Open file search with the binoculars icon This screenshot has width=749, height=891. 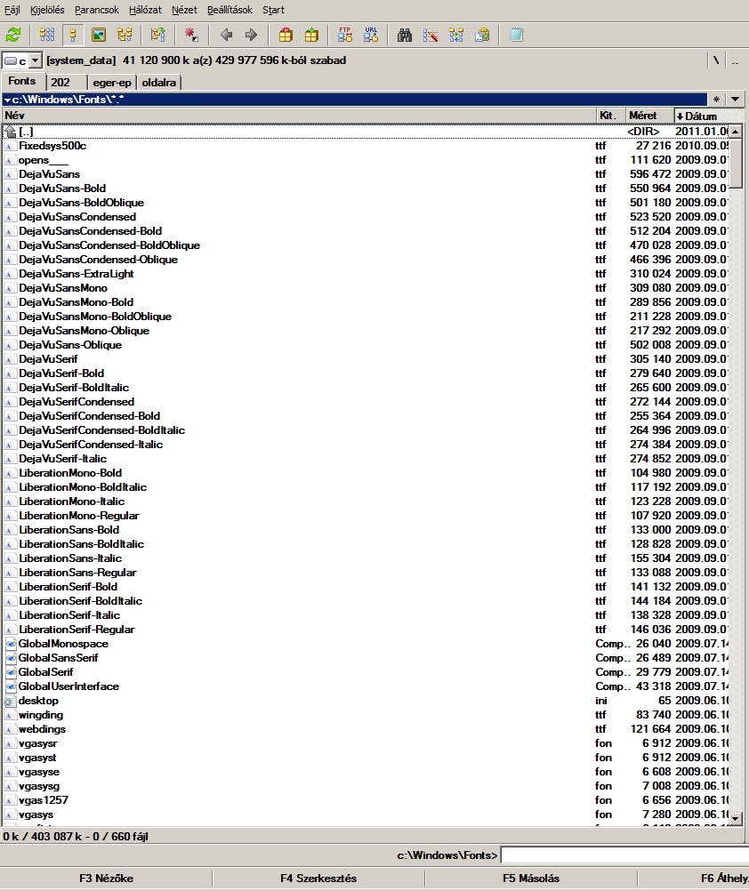click(405, 36)
